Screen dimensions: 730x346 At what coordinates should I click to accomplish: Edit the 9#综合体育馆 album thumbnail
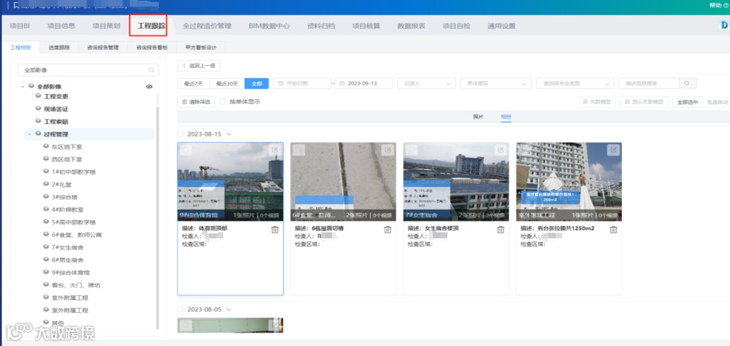274,150
